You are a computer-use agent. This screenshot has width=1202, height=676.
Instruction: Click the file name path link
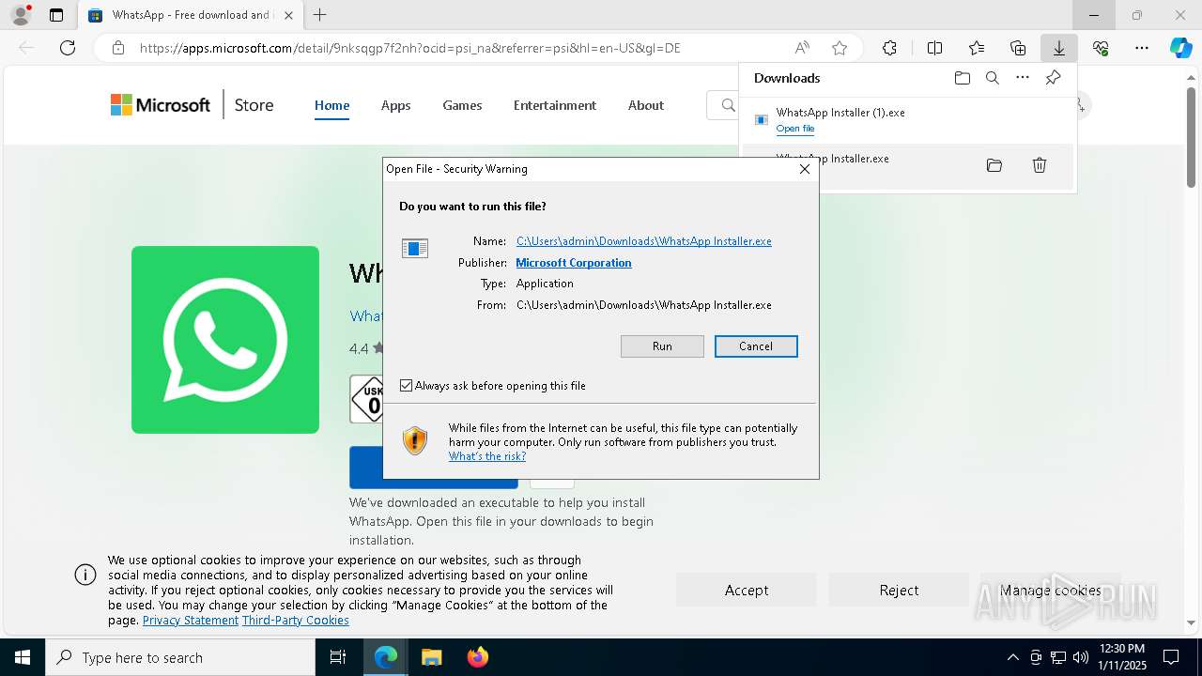coord(644,241)
